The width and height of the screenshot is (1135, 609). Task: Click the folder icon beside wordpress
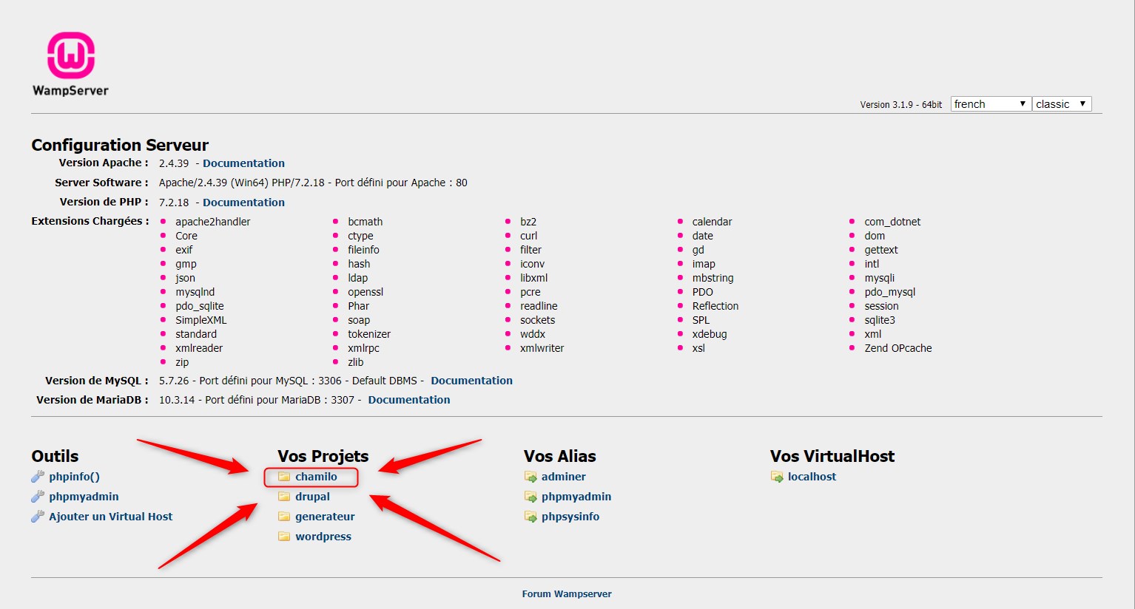[x=284, y=537]
